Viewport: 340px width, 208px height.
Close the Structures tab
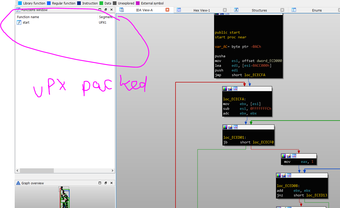click(x=282, y=10)
